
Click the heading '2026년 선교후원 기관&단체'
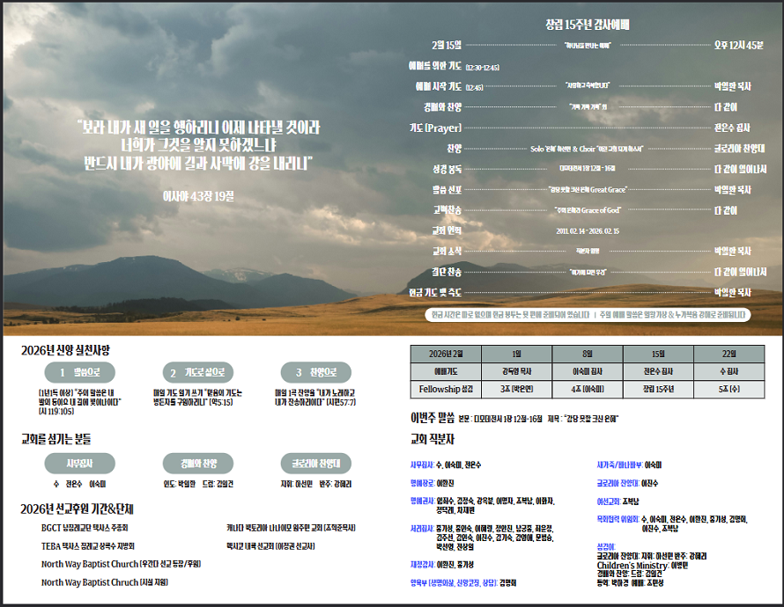click(77, 509)
